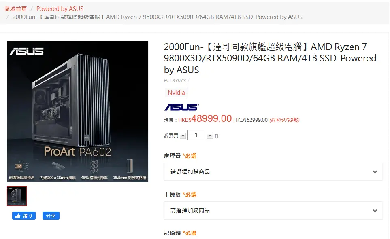Click the bonus points text 紅利:9799點

285,120
